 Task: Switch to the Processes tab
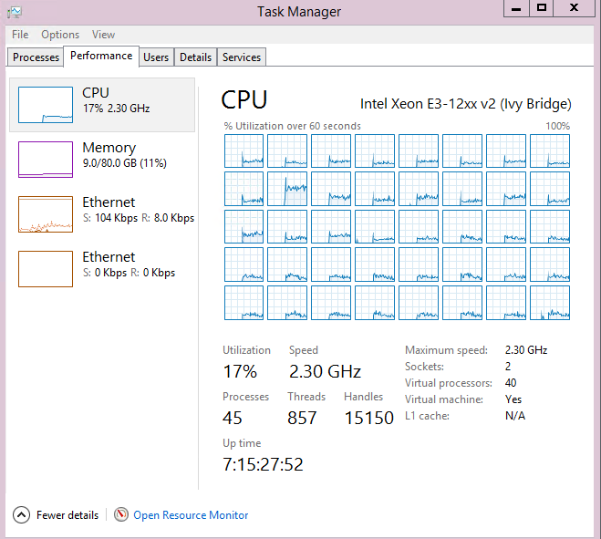coord(36,57)
